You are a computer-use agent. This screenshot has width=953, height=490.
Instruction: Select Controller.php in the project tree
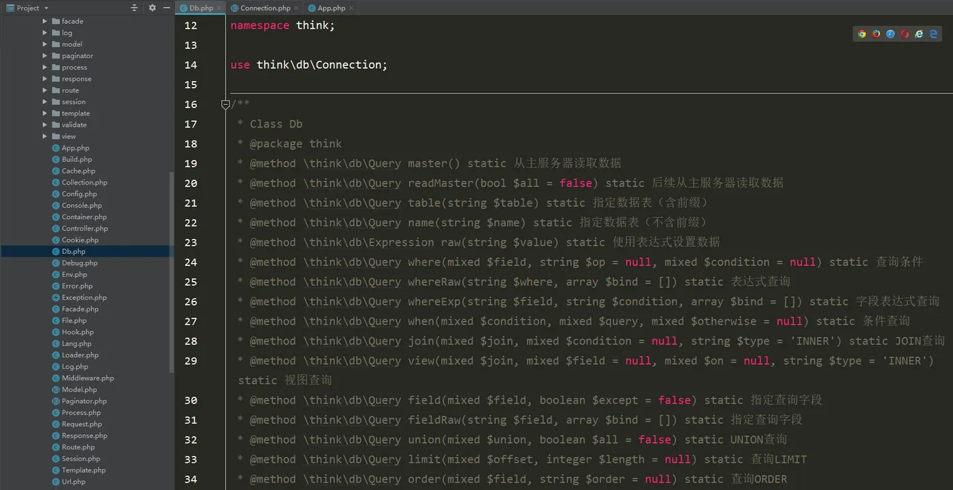[80, 229]
